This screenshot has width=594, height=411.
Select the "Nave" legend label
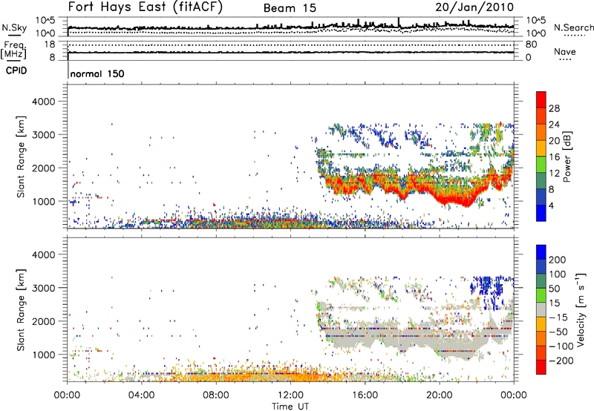pyautogui.click(x=565, y=52)
